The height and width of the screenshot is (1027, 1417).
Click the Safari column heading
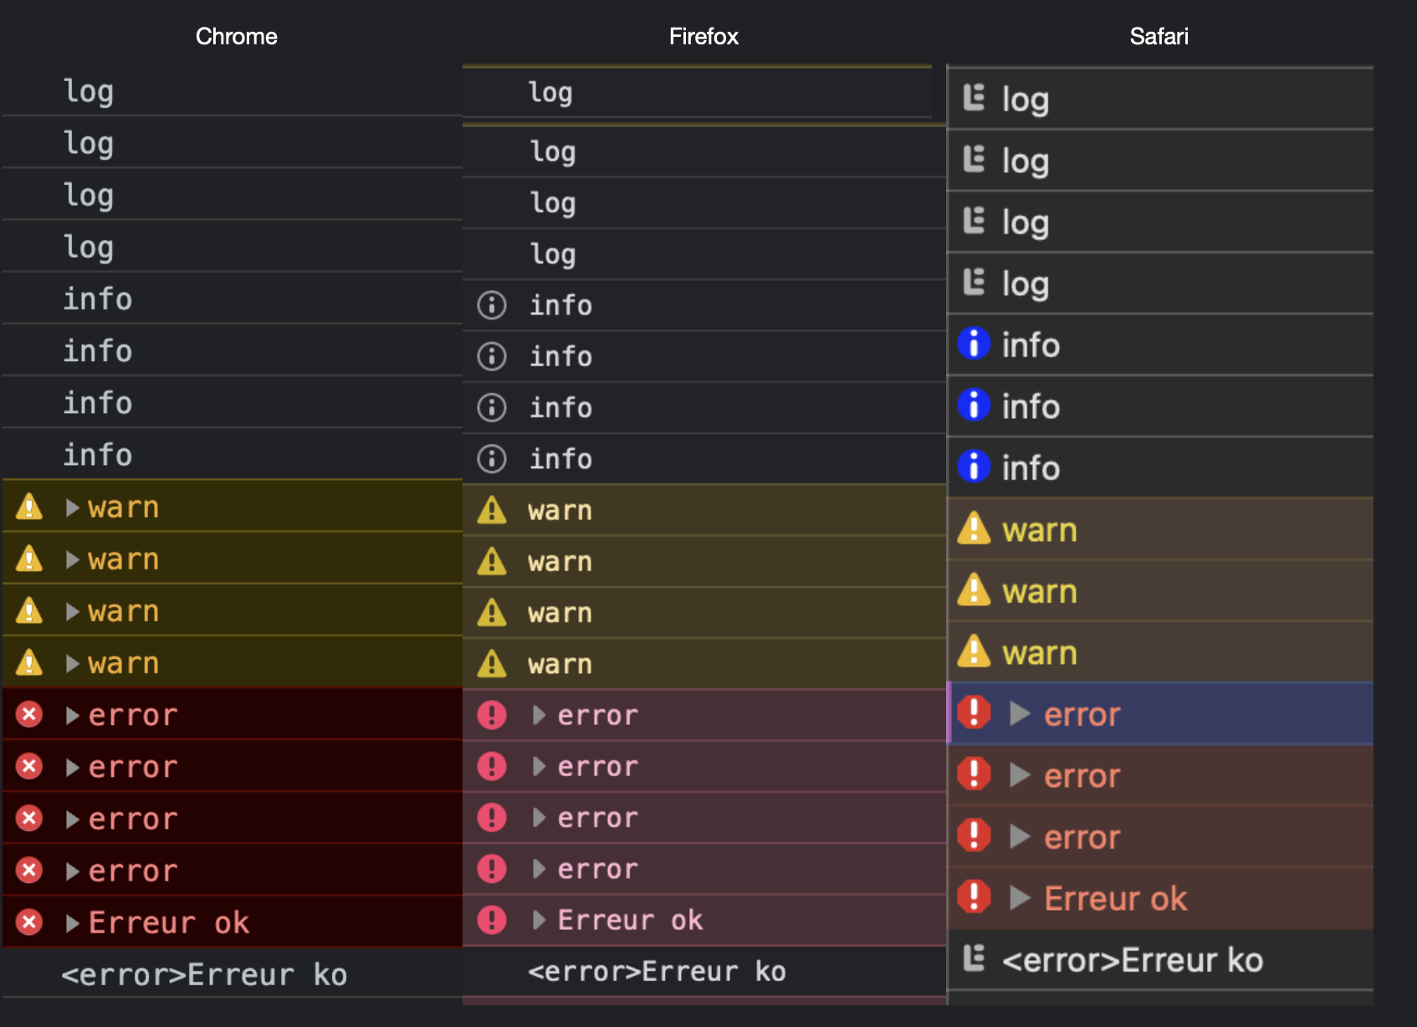click(1159, 37)
